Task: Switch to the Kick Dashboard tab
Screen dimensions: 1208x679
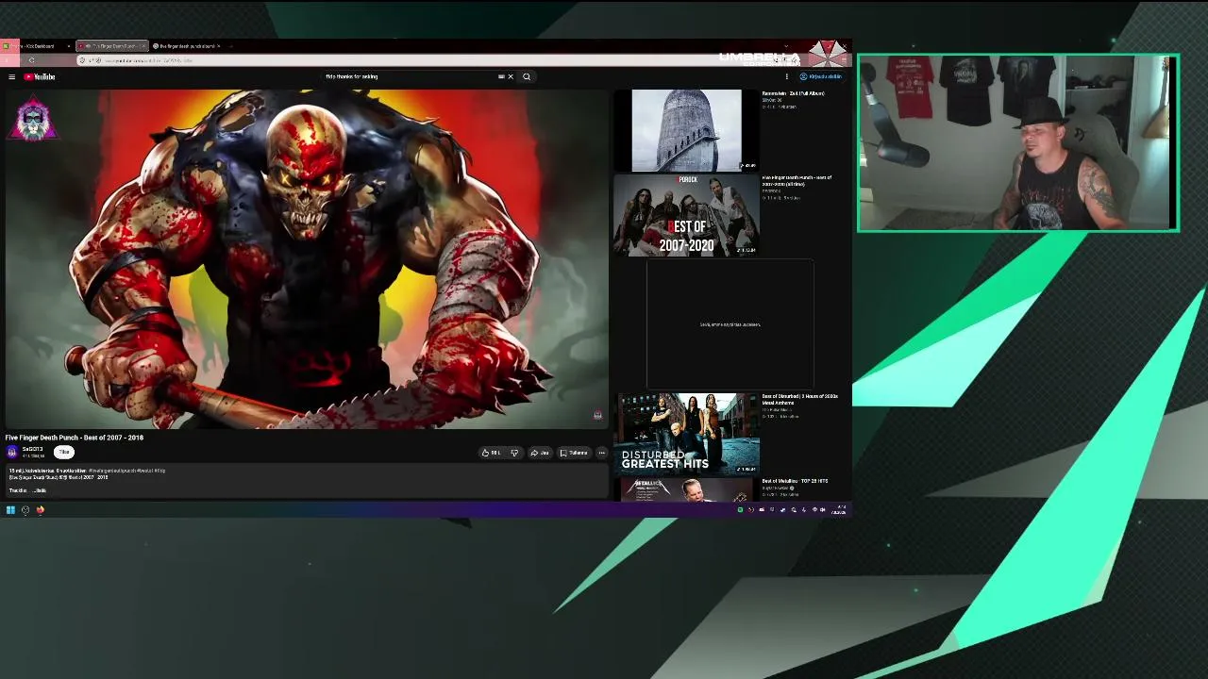Action: tap(38, 46)
